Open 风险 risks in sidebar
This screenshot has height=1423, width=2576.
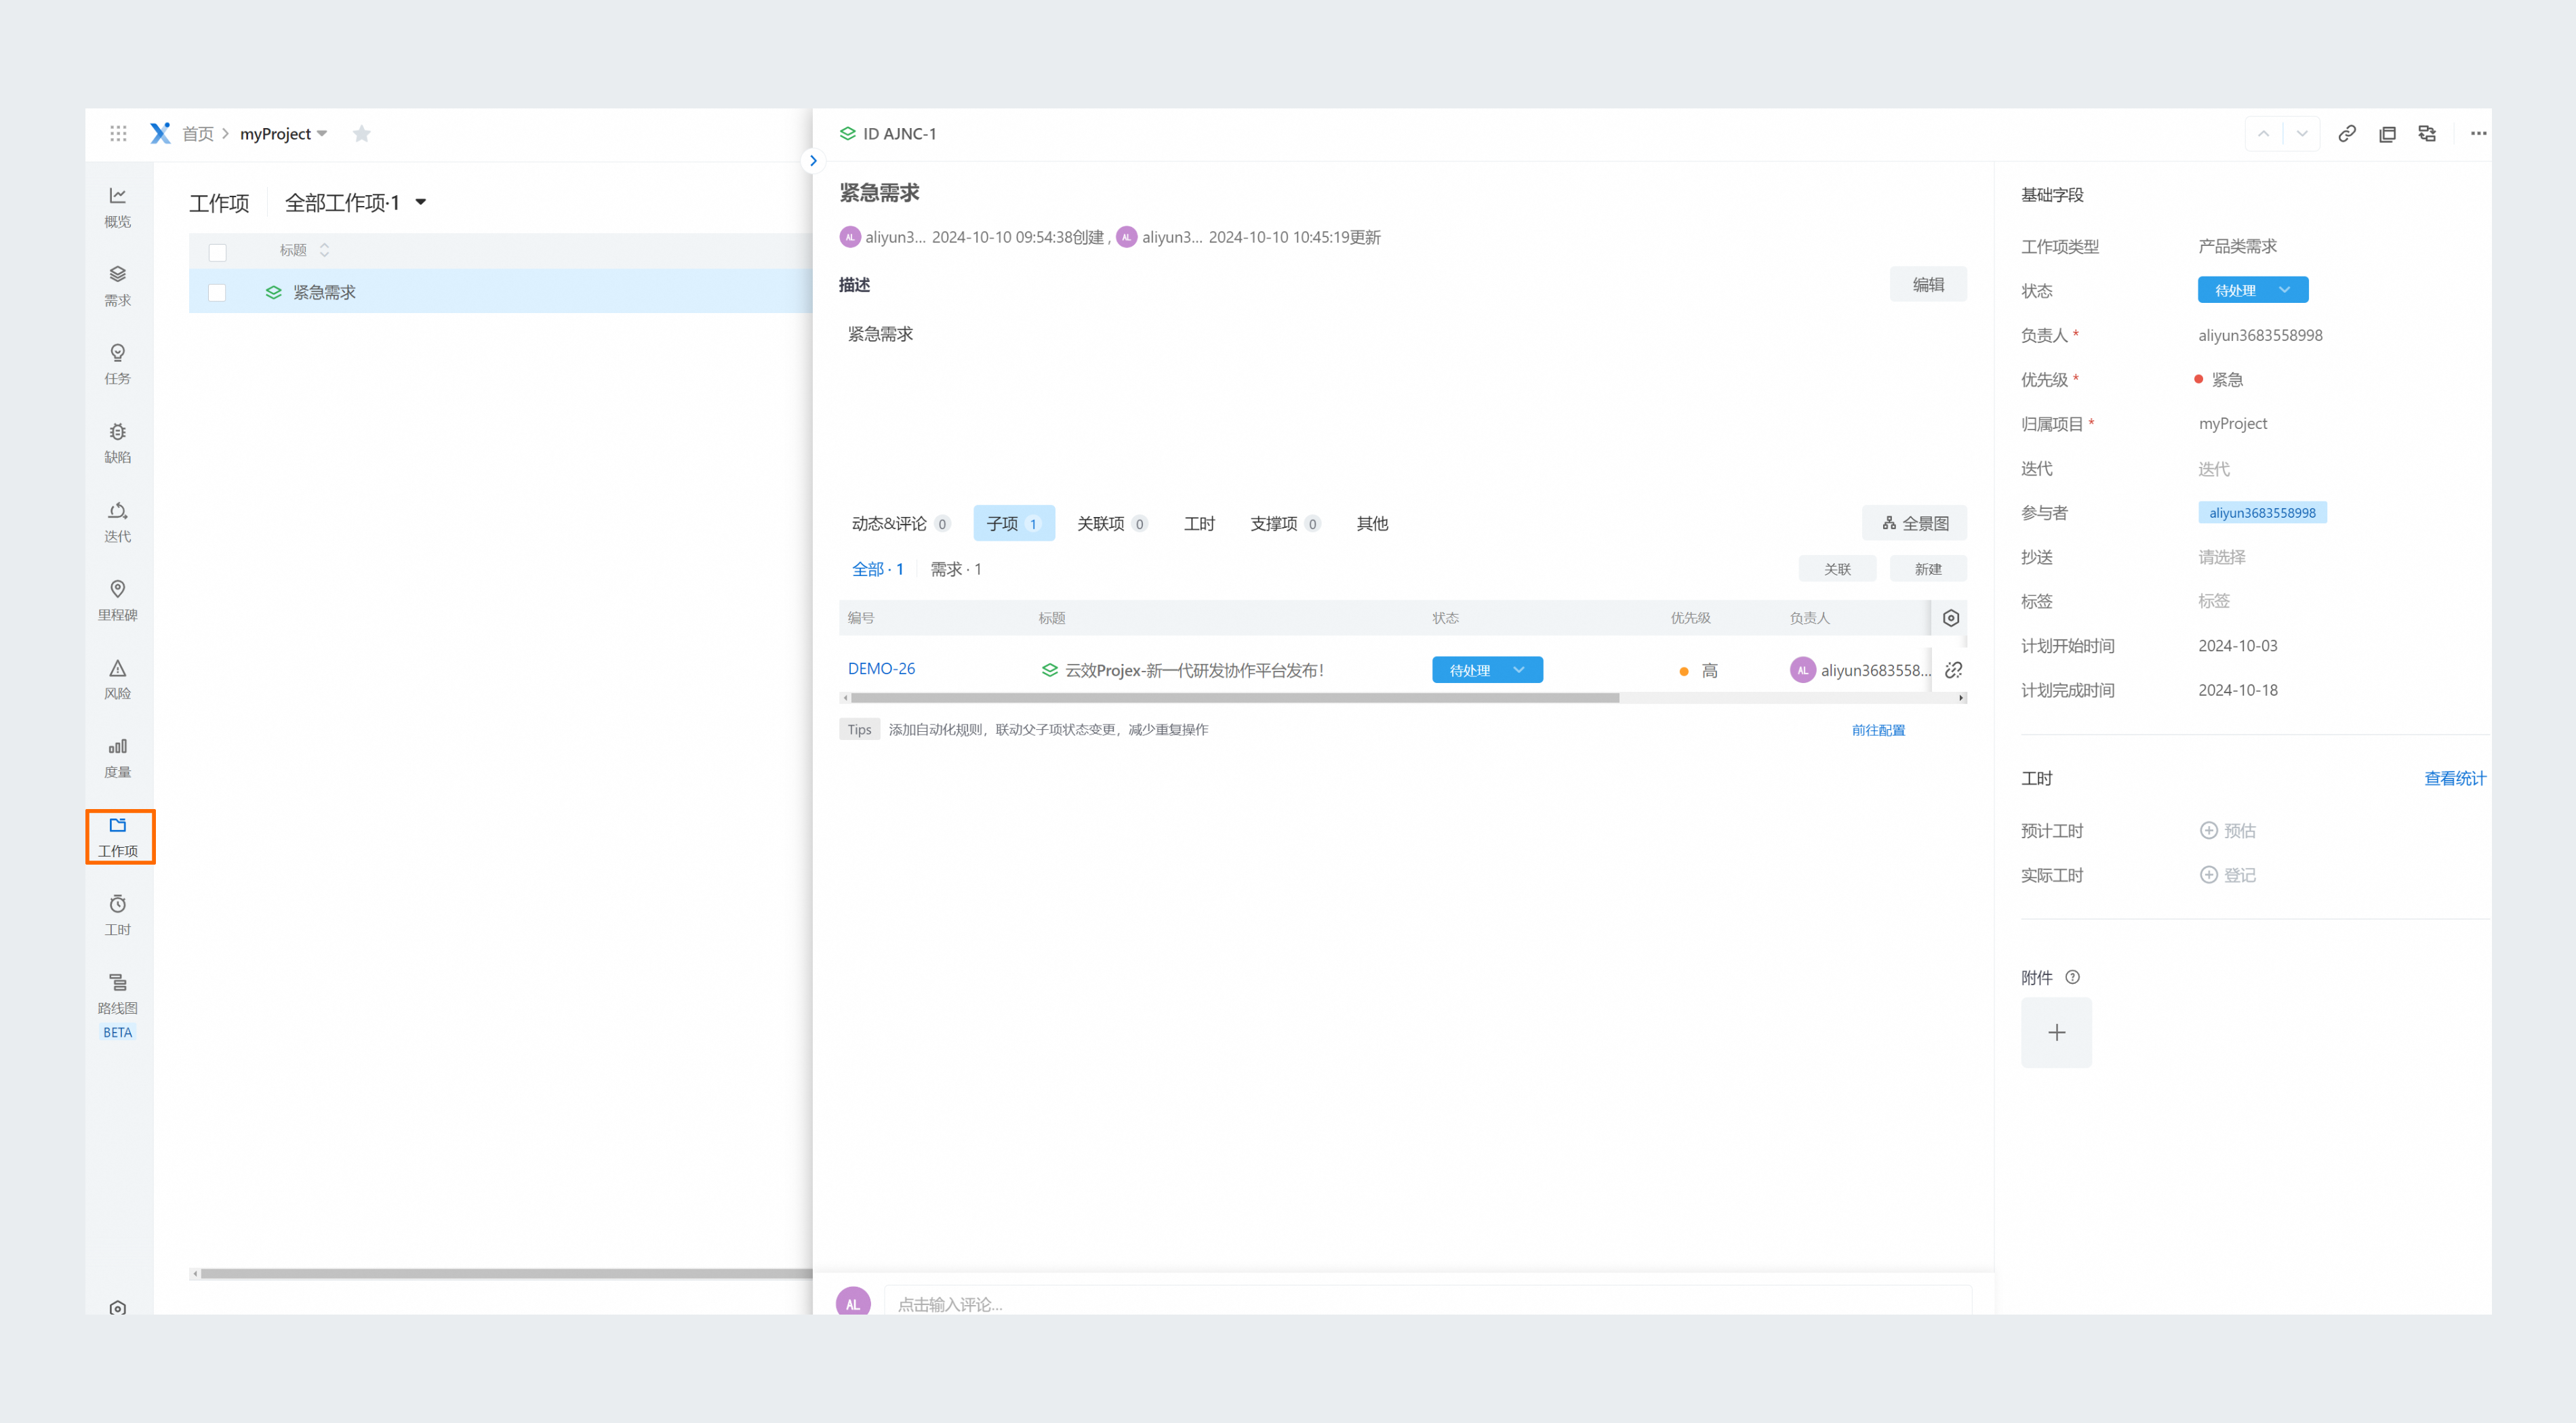(118, 680)
